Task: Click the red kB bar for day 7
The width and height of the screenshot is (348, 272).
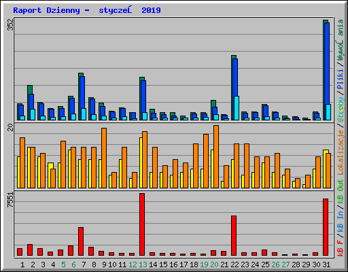Action: coord(81,241)
